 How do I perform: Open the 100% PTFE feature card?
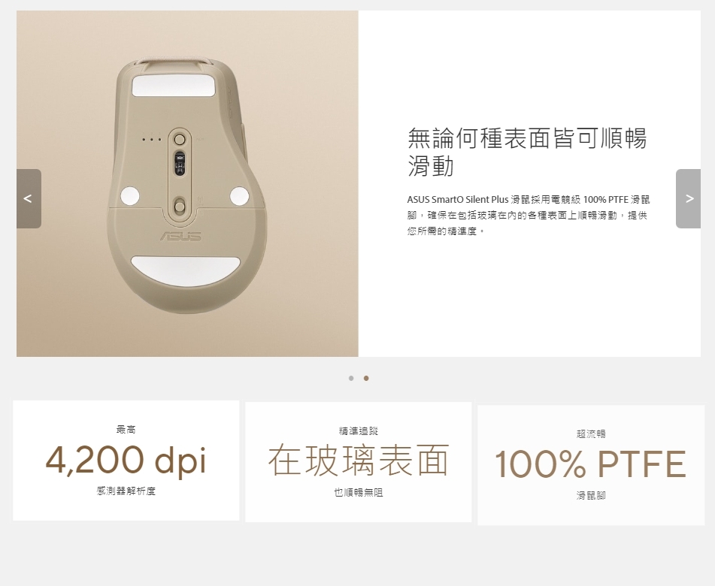click(591, 465)
